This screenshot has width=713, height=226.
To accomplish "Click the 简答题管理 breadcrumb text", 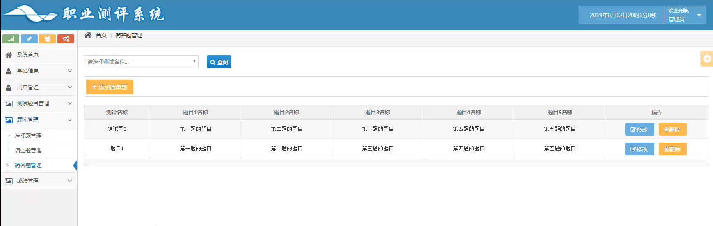I will point(128,35).
